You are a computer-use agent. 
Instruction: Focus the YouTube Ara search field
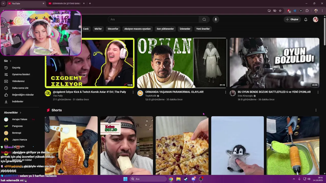154,20
